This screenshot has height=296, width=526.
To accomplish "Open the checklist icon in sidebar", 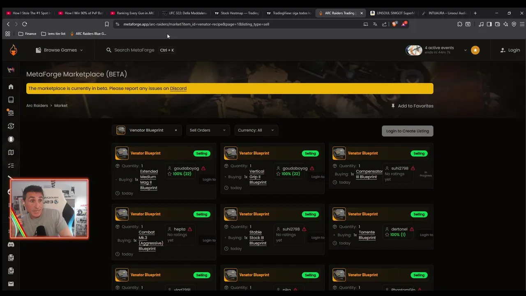I will tap(11, 166).
